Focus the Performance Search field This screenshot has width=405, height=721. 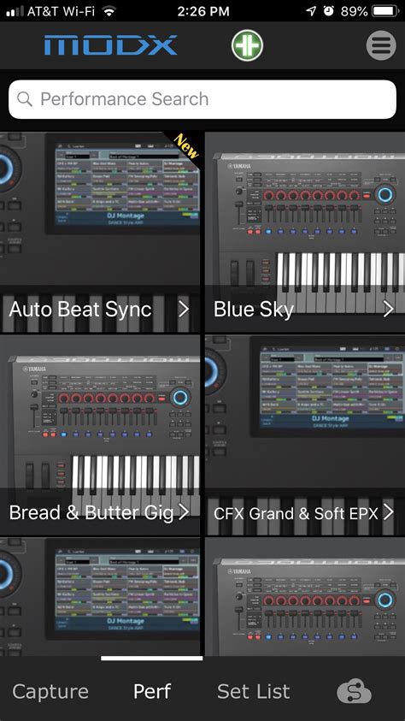[202, 99]
